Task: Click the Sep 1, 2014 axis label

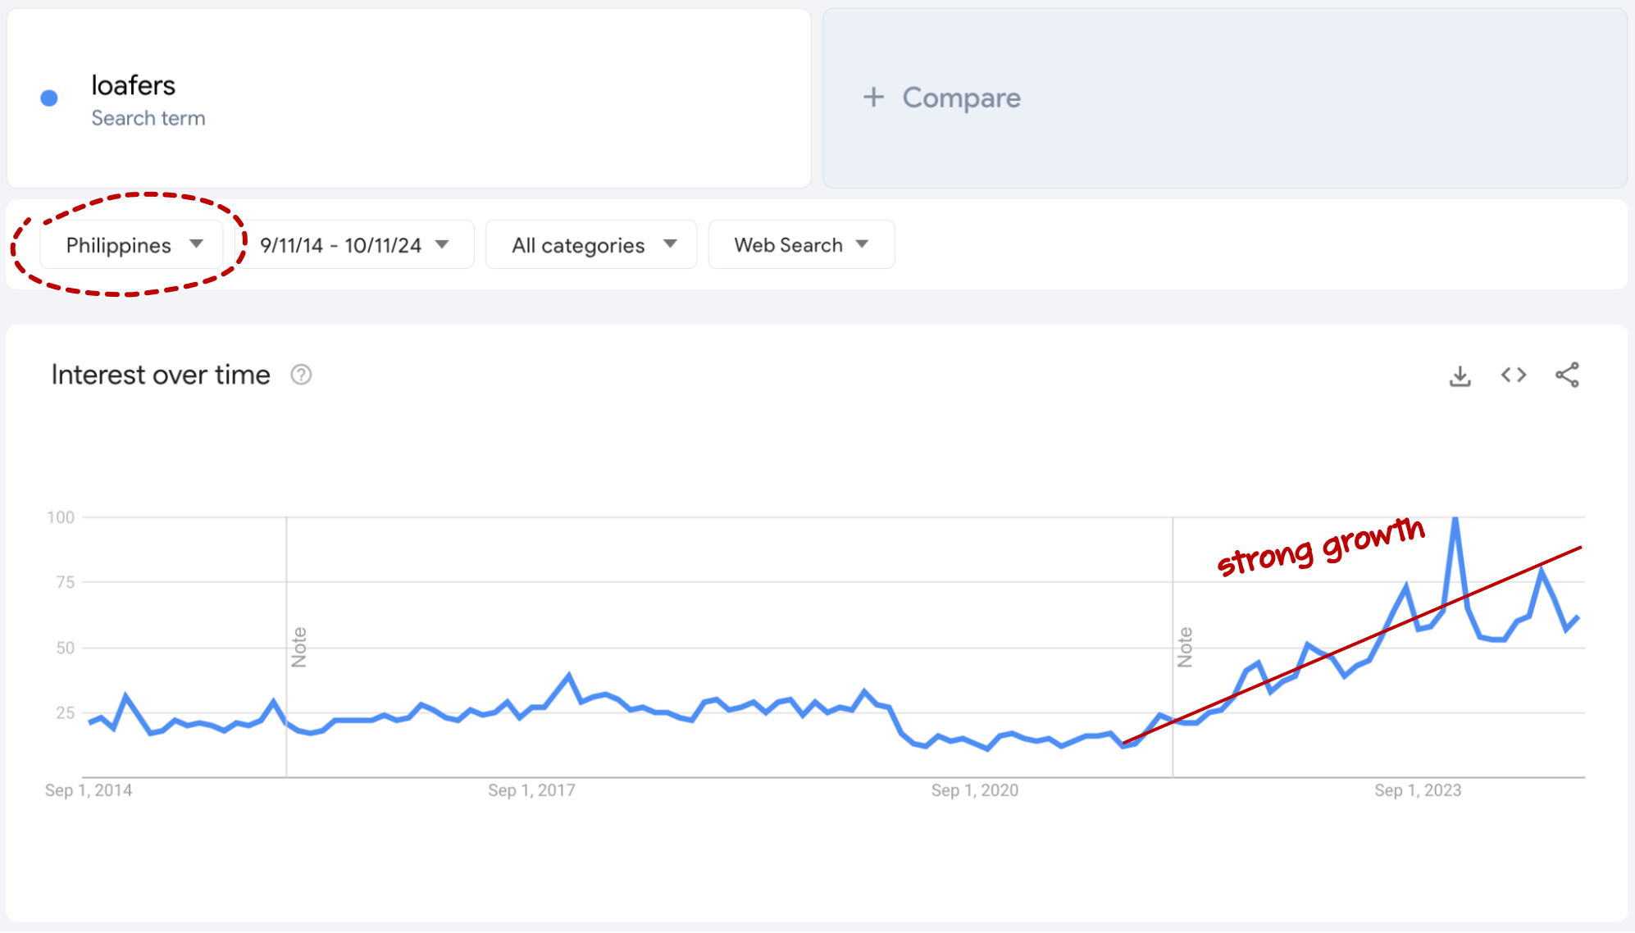Action: tap(89, 790)
